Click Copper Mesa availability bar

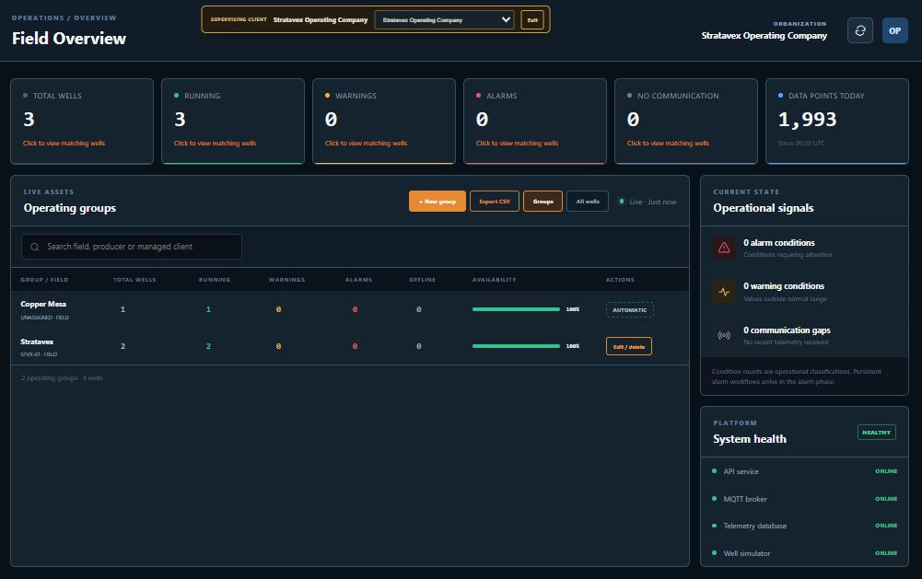(516, 309)
